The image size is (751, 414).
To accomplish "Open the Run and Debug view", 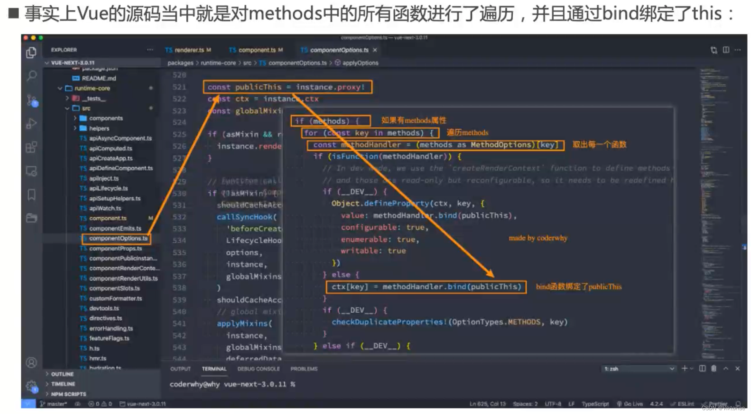I will click(x=31, y=124).
